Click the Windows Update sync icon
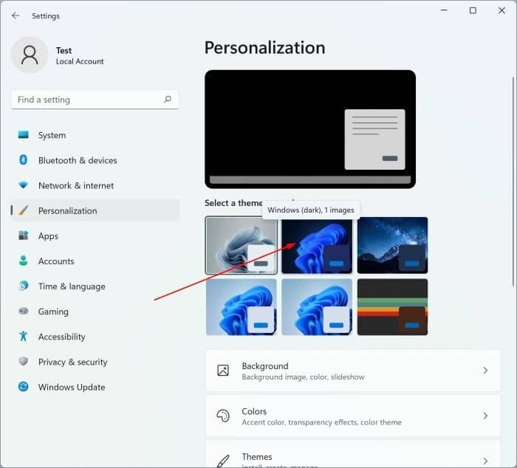 tap(24, 387)
